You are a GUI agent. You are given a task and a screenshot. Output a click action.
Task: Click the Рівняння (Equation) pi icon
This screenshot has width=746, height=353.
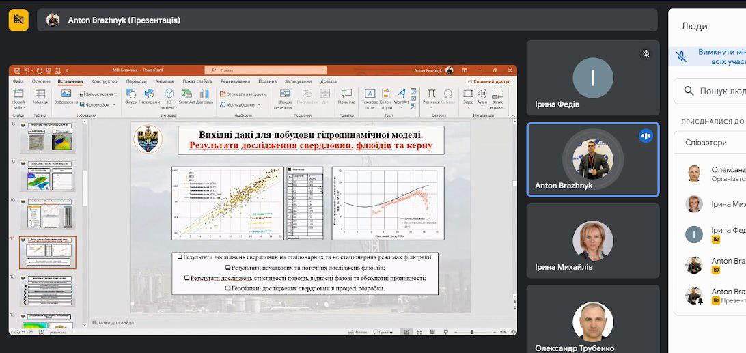(x=431, y=95)
